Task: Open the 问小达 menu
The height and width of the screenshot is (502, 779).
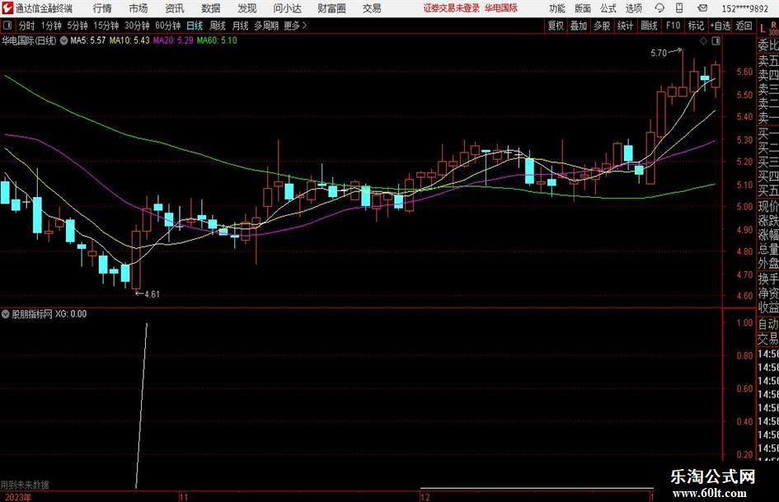Action: tap(287, 8)
